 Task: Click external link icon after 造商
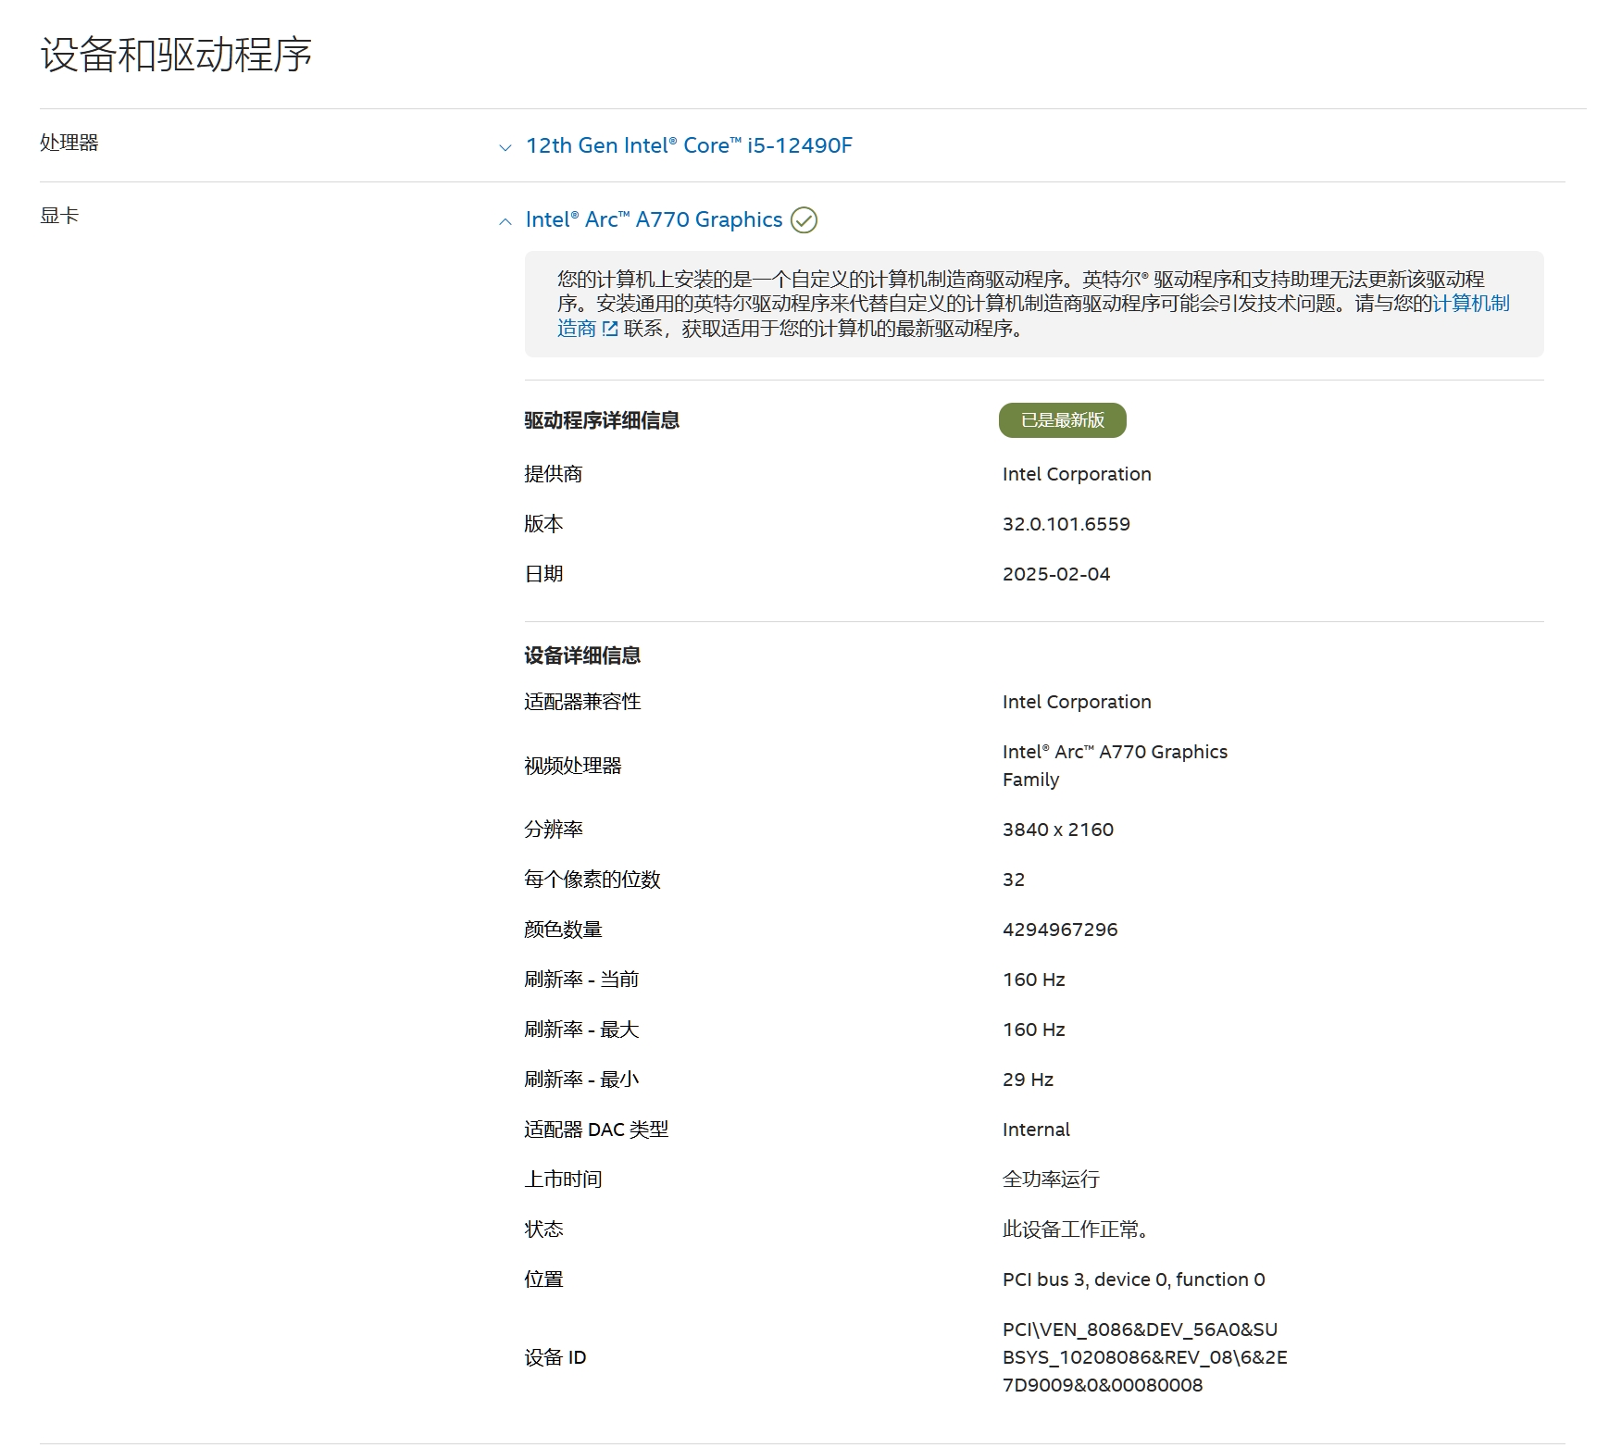coord(610,329)
